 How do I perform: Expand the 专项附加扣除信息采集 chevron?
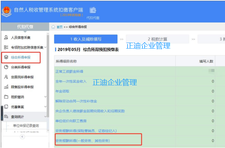click(x=45, y=47)
